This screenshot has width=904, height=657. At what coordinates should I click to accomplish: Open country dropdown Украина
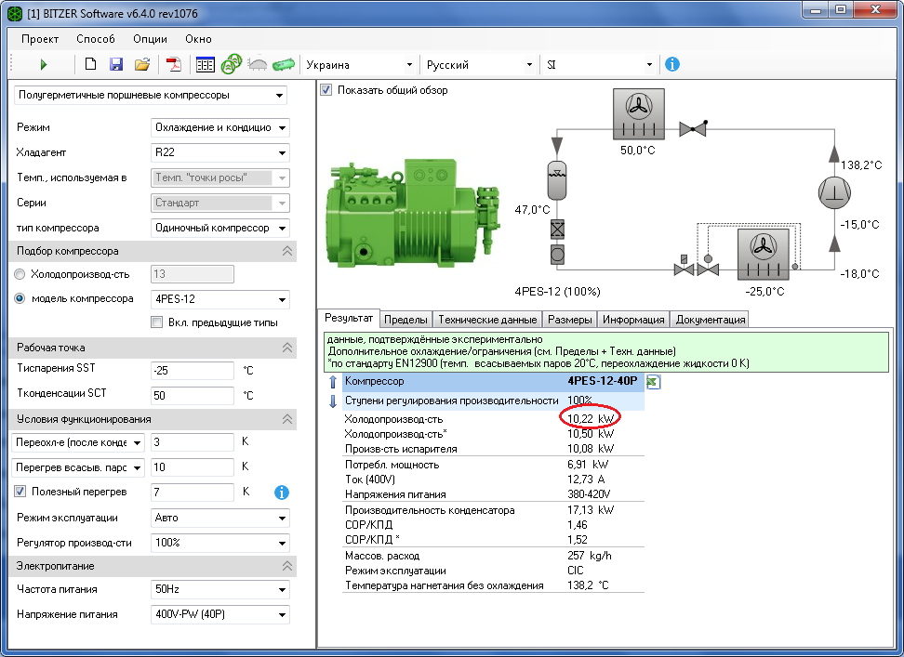click(x=359, y=64)
